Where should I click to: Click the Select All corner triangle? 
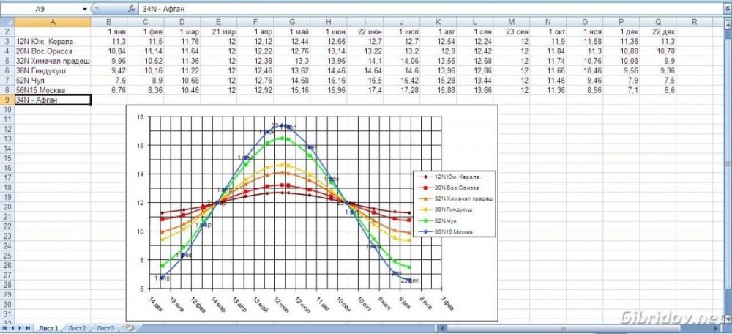pos(7,21)
